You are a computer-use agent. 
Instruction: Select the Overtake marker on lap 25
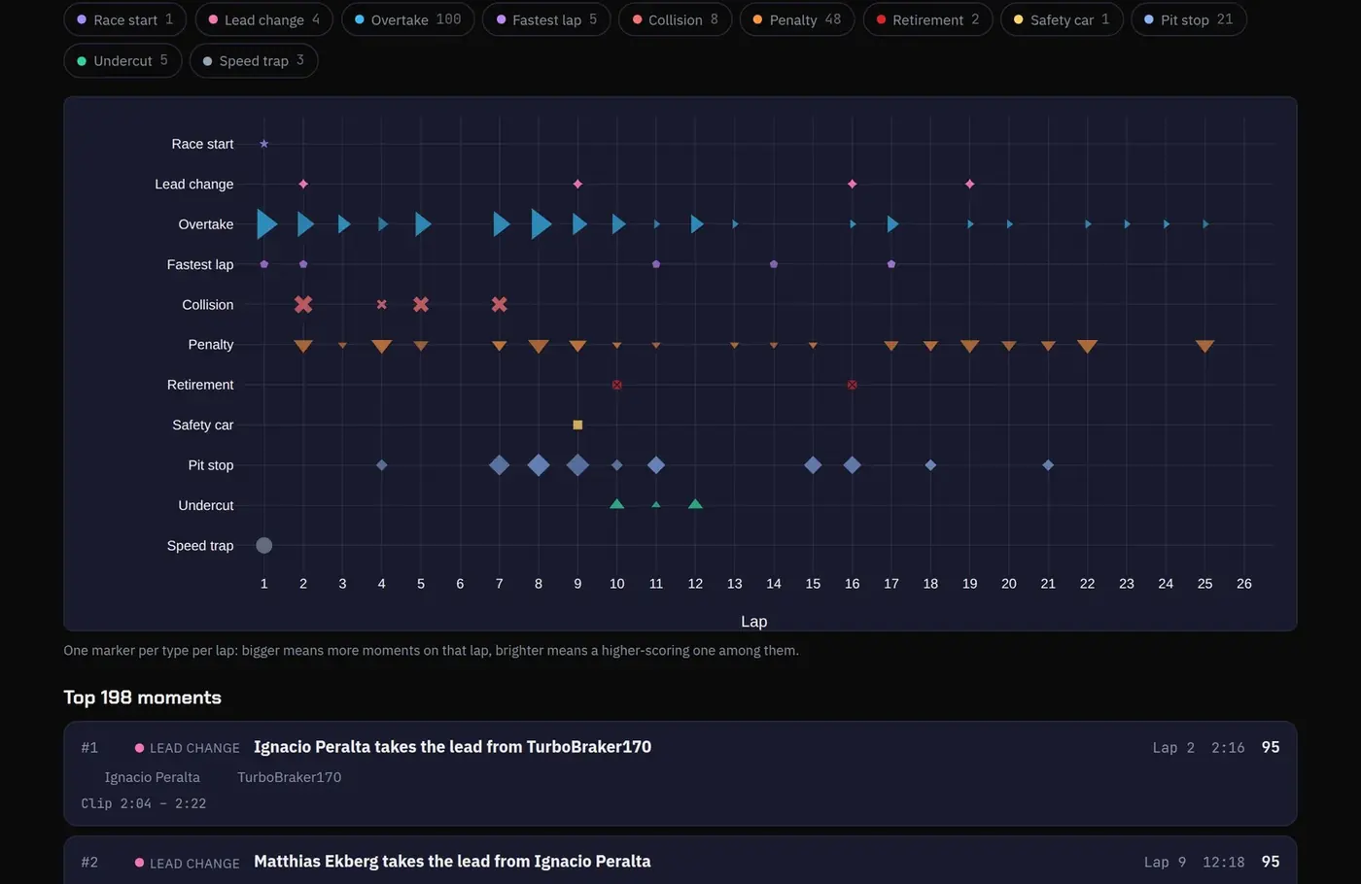[1205, 224]
